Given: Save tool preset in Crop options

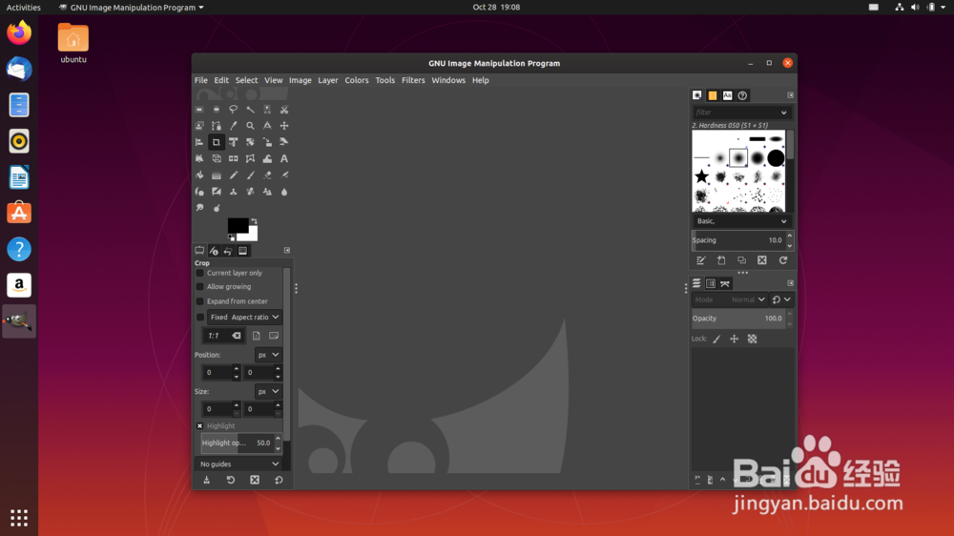Looking at the screenshot, I should [x=207, y=480].
